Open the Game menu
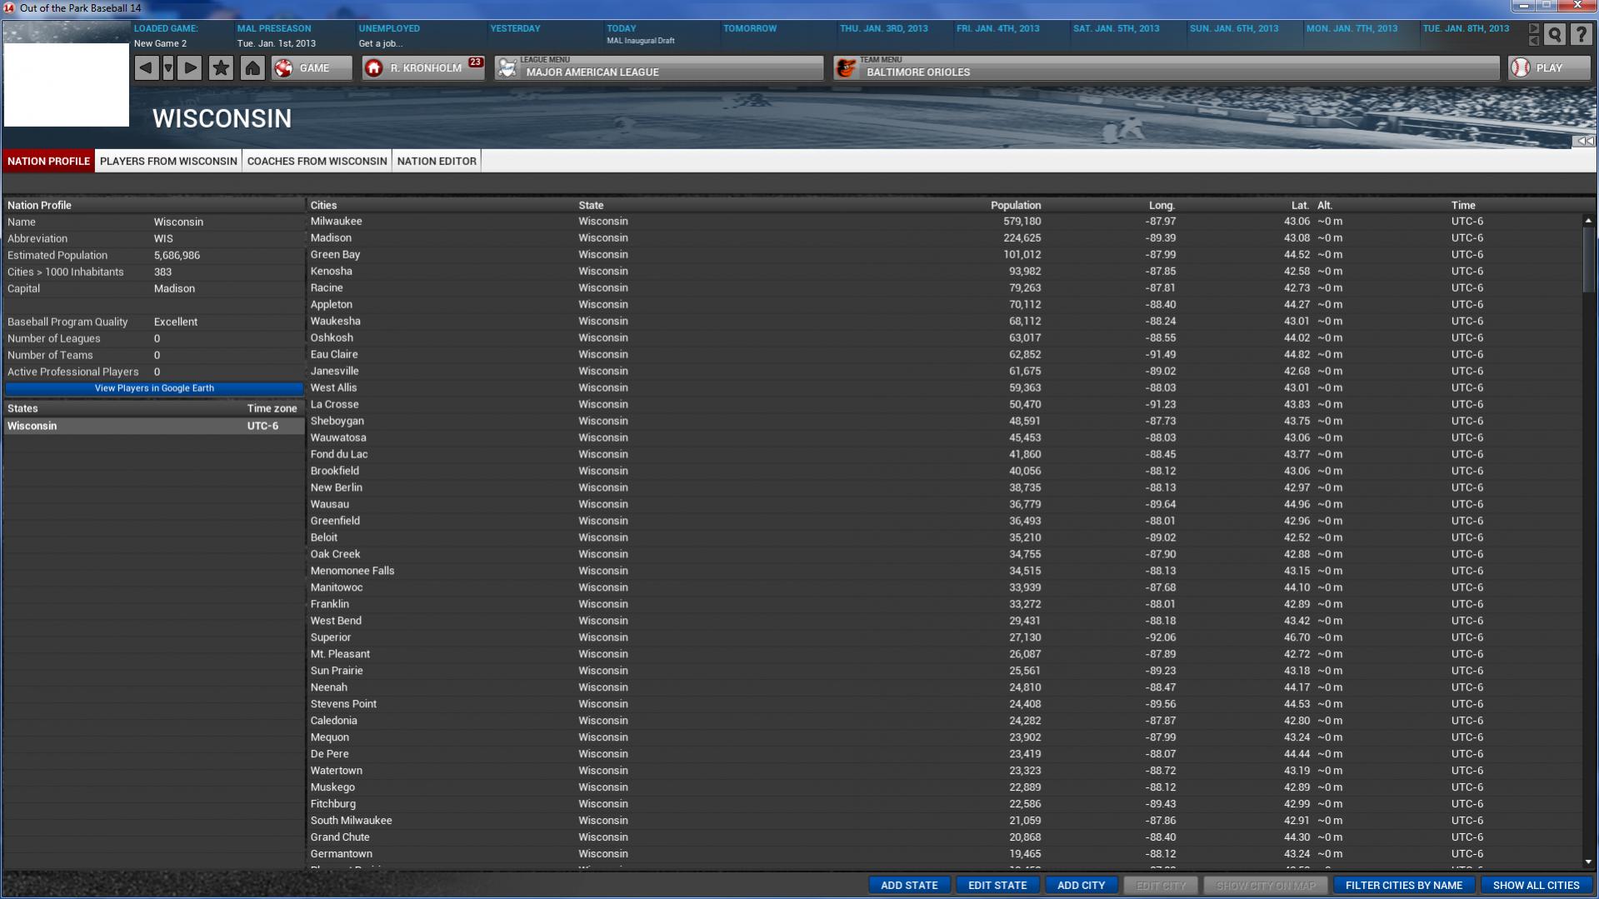 click(x=312, y=68)
